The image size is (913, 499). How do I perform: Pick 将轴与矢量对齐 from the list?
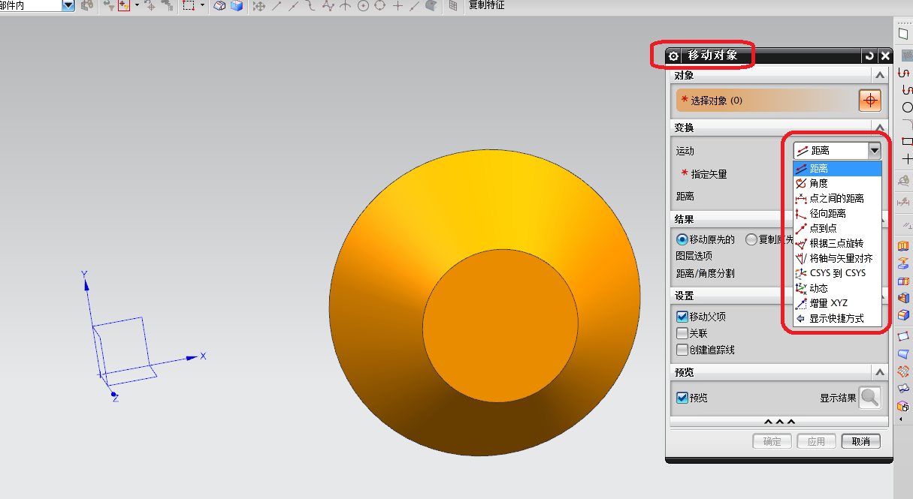pyautogui.click(x=837, y=258)
